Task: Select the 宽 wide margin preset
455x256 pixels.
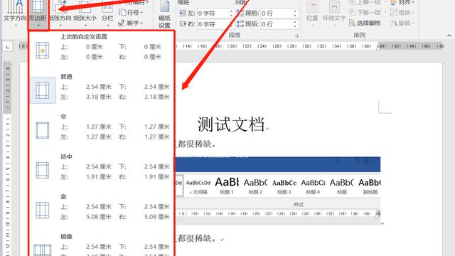Action: coord(102,208)
